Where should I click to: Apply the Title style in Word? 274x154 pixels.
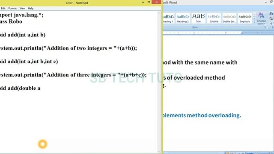198,18
